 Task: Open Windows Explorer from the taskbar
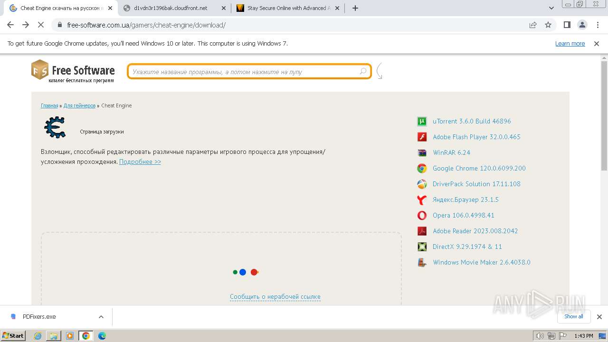pos(54,336)
